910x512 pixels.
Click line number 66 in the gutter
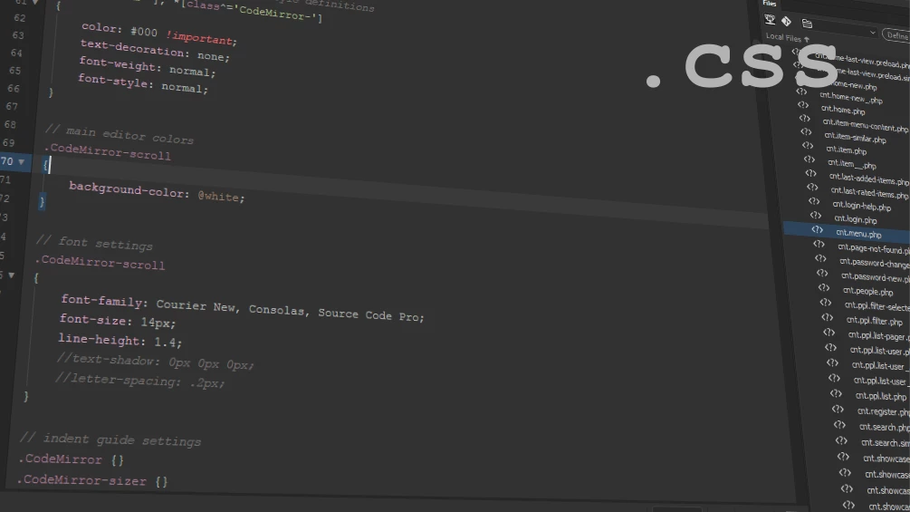(x=13, y=88)
